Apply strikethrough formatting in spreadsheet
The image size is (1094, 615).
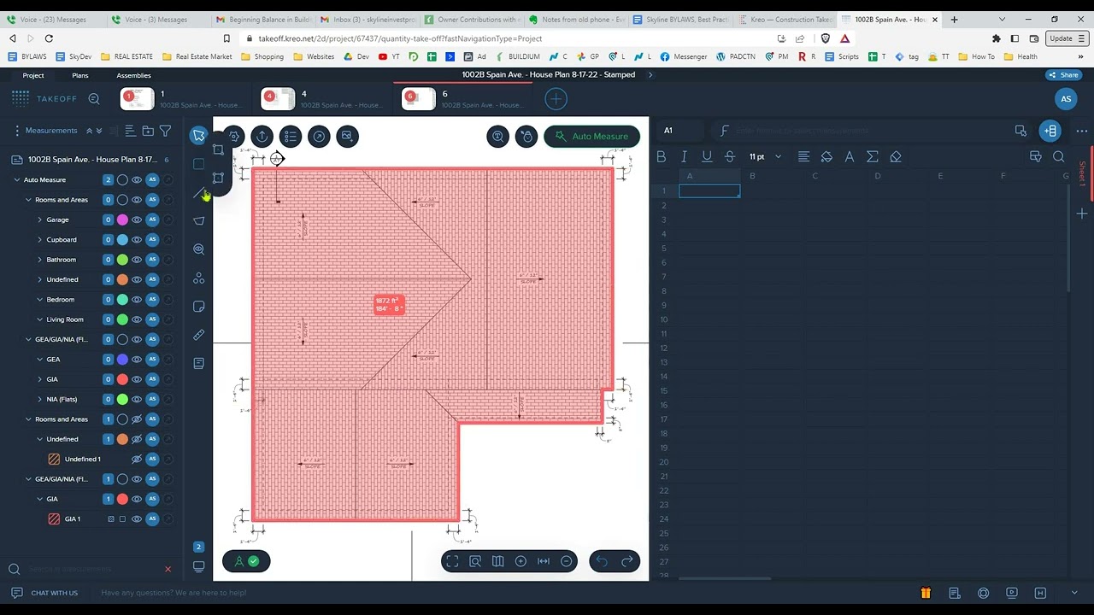730,156
